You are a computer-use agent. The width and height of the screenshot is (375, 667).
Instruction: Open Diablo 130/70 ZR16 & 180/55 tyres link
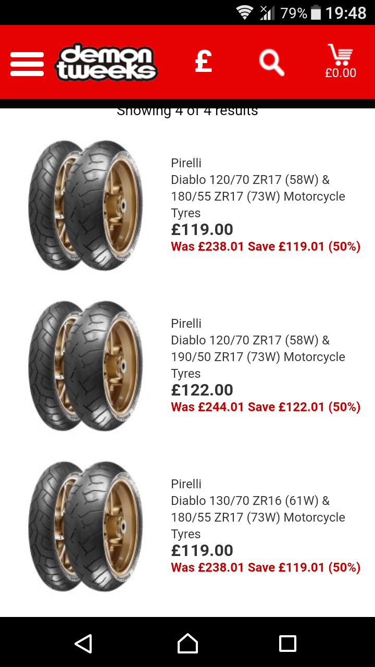coord(258,509)
